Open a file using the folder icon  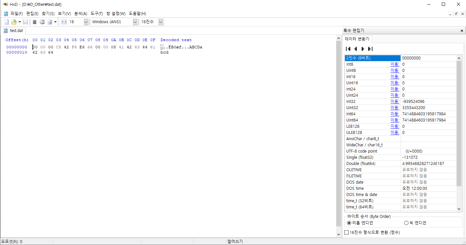pos(14,22)
